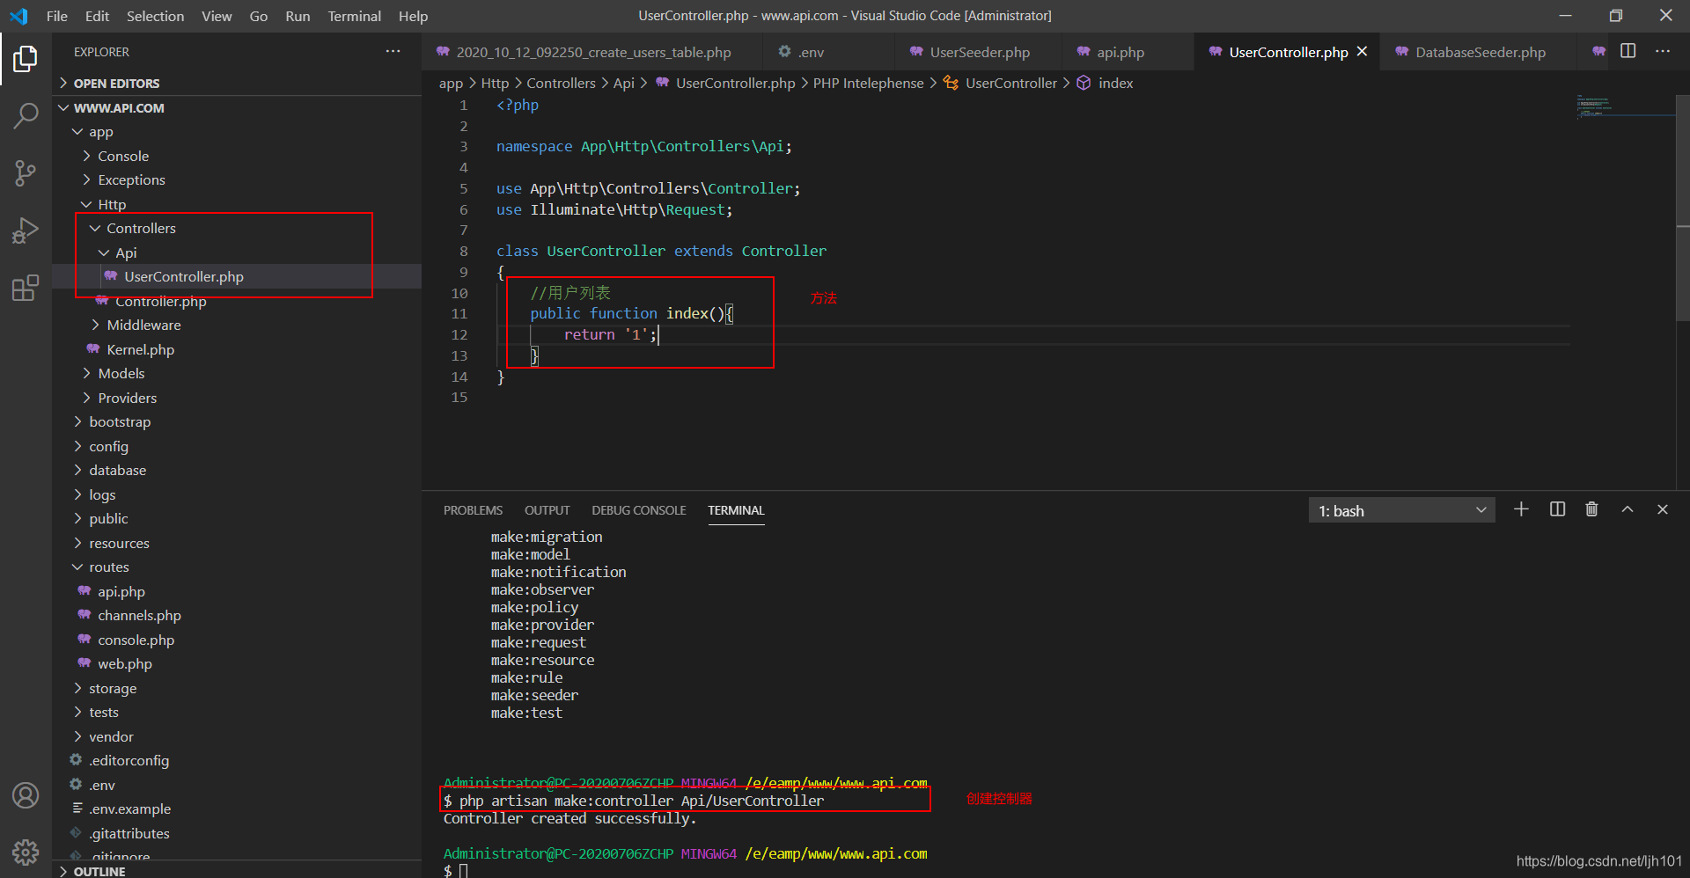Expand the database folder
This screenshot has width=1690, height=878.
pyautogui.click(x=237, y=470)
